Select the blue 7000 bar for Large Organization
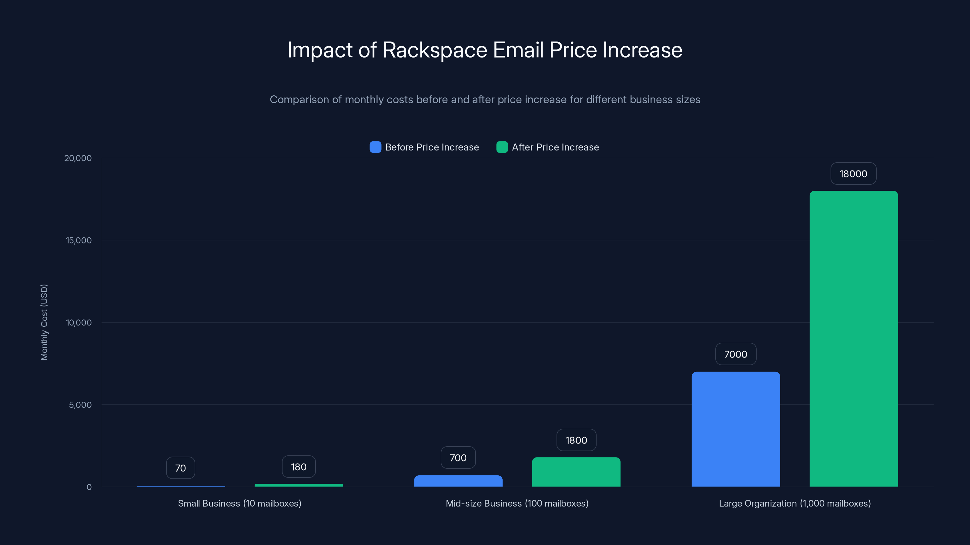 [735, 429]
